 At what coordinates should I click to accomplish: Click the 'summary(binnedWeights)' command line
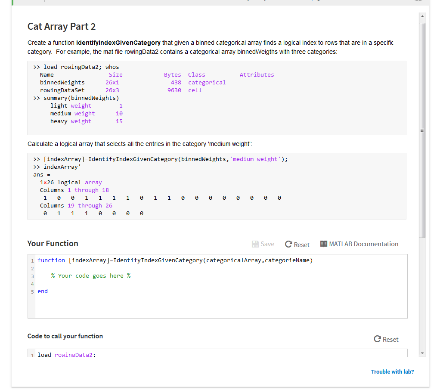76,98
